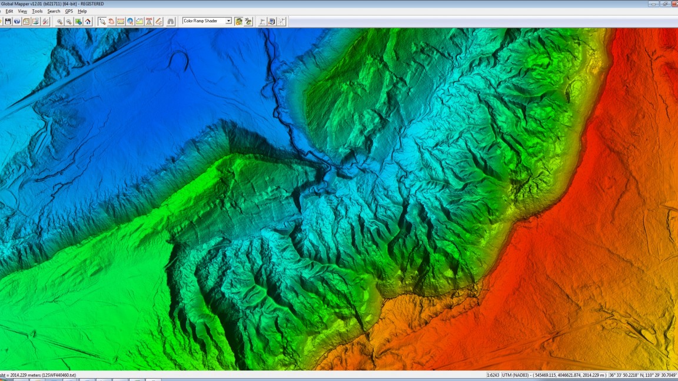678x381 pixels.
Task: Zoom to full extent with home icon
Action: click(x=88, y=21)
